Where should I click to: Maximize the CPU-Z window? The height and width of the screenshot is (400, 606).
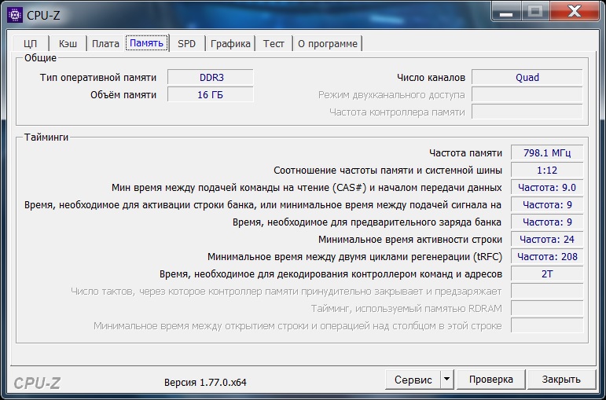[535, 12]
